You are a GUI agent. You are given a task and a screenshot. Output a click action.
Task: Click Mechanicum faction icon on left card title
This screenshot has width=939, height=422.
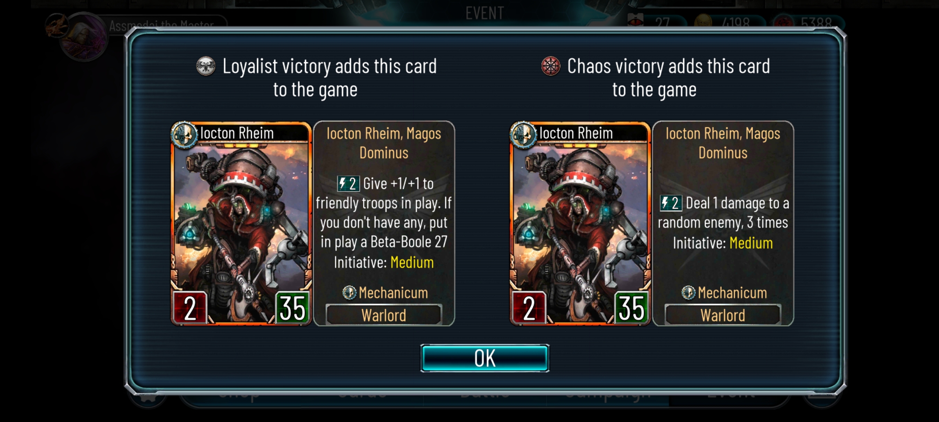[x=184, y=135]
